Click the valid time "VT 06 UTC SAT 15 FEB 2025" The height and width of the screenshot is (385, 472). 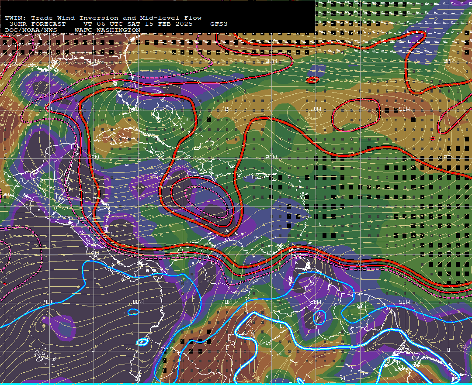(138, 24)
